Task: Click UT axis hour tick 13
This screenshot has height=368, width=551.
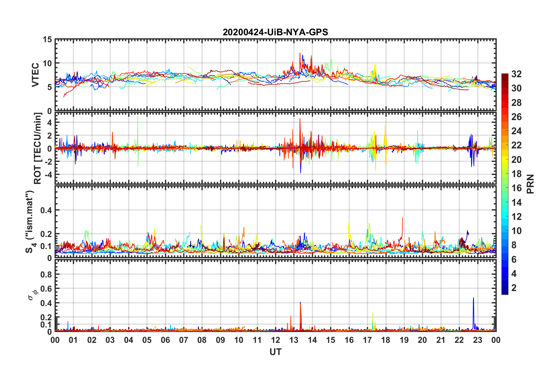Action: coord(294,340)
